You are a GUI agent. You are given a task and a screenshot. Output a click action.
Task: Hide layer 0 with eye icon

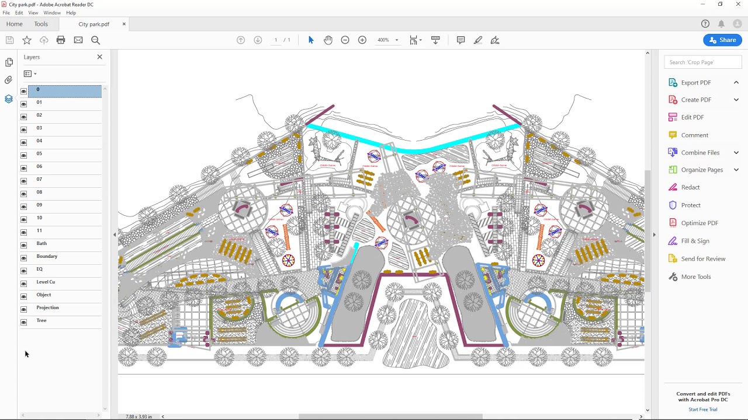coord(23,91)
